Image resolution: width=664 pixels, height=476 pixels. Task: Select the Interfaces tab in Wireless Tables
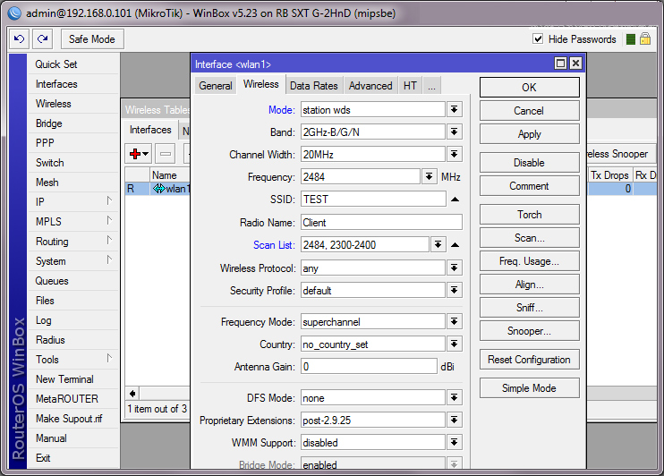click(150, 130)
